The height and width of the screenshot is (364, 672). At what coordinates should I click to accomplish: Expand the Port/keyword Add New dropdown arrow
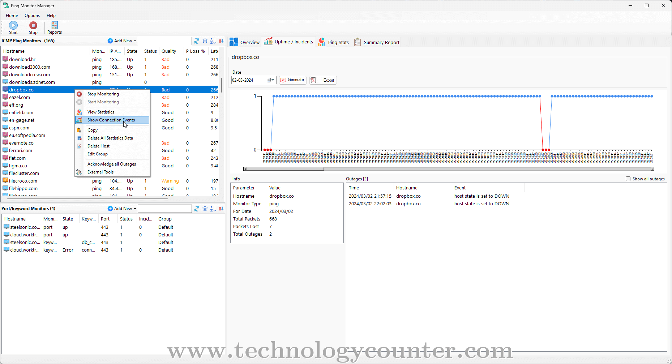click(135, 209)
